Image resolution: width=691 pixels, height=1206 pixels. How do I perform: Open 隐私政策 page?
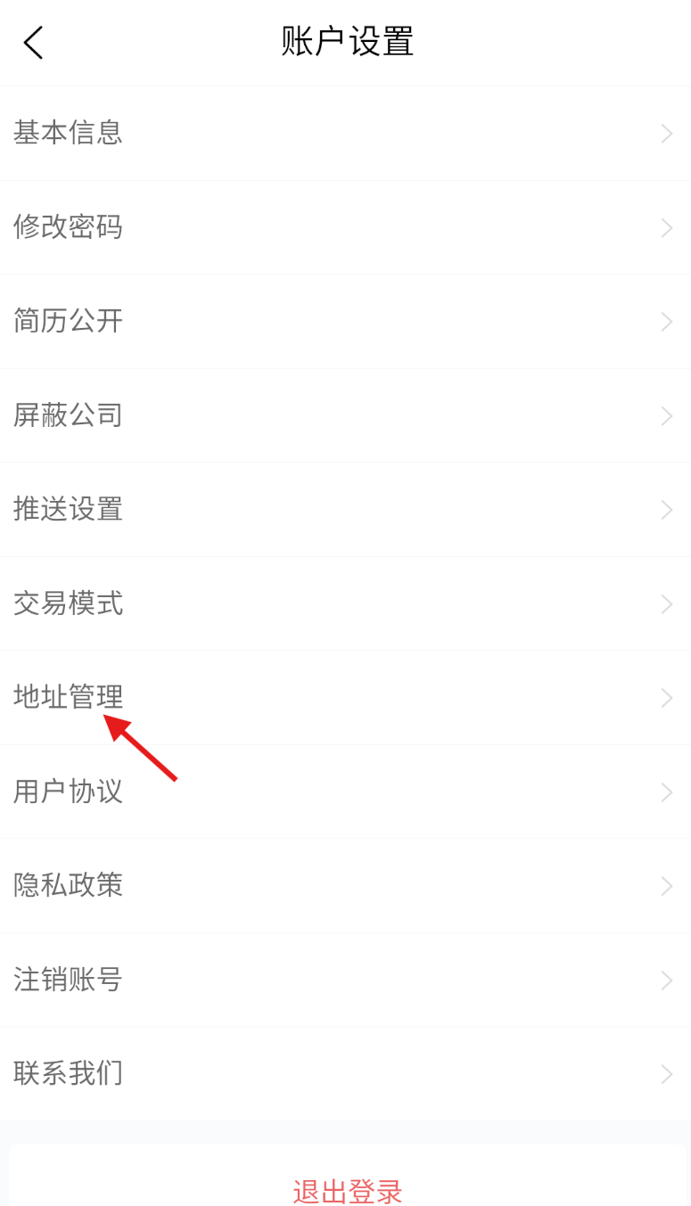pyautogui.click(x=345, y=886)
